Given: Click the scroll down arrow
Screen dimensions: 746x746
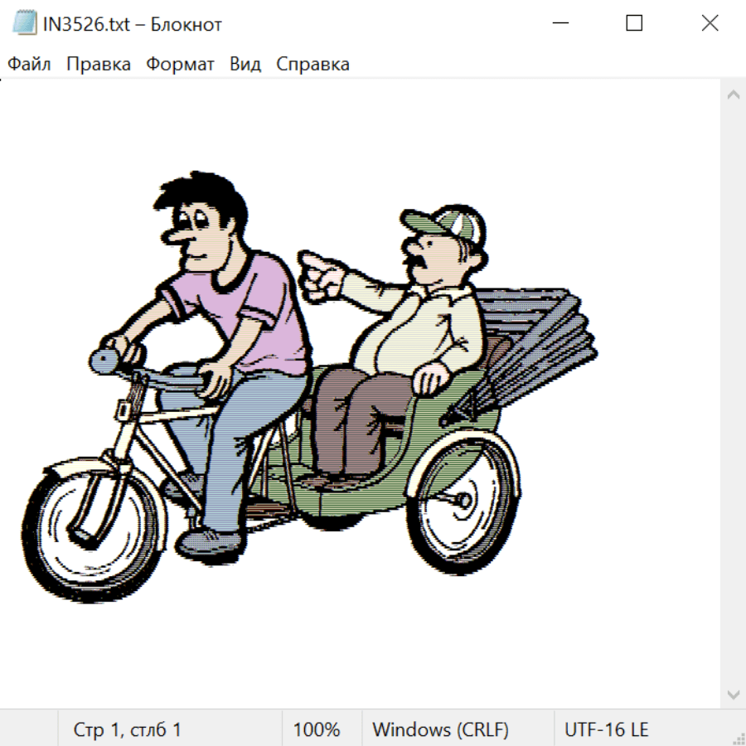Looking at the screenshot, I should point(733,694).
